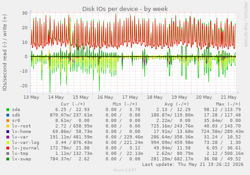Click the 18 May x-axis label
The image size is (250, 175).
pyautogui.click(x=154, y=97)
